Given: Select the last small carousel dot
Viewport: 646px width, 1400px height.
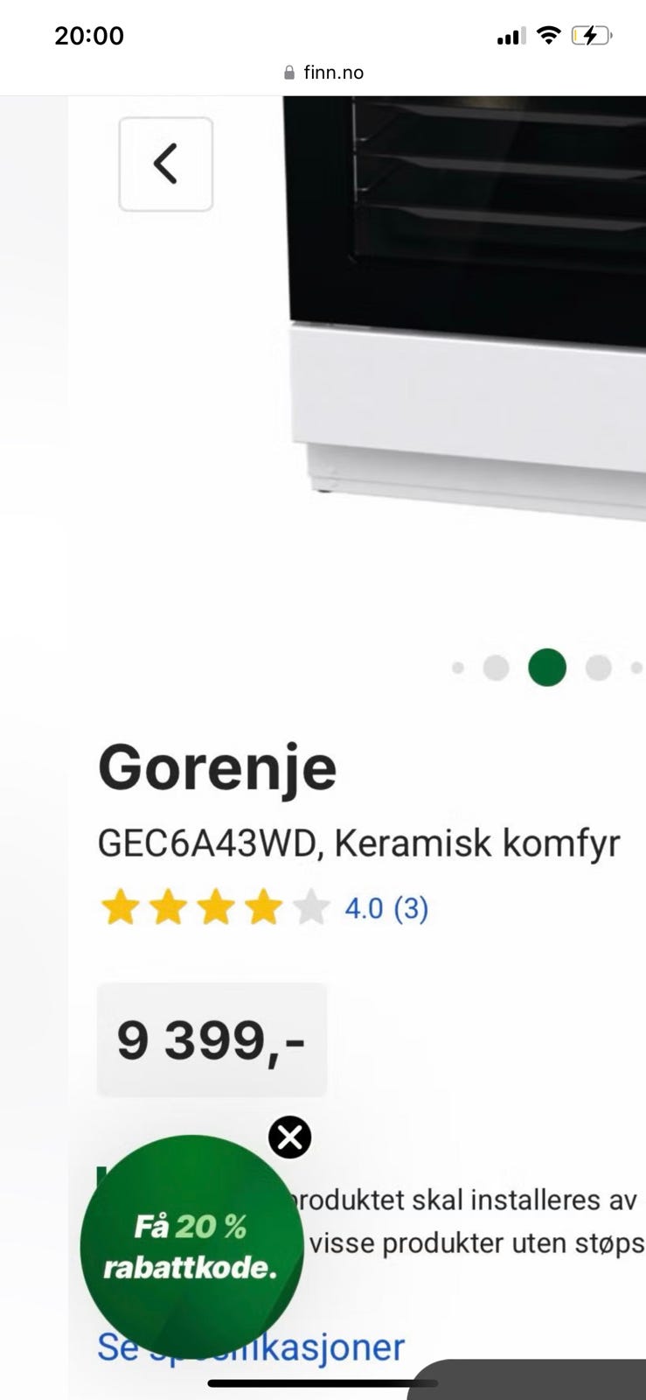Looking at the screenshot, I should (x=636, y=668).
